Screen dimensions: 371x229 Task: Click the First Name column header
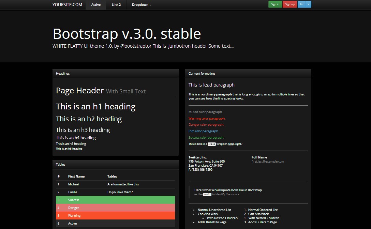click(76, 176)
